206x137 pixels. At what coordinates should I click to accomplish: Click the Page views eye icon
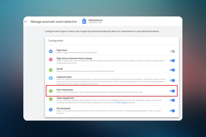pyautogui.click(x=51, y=51)
